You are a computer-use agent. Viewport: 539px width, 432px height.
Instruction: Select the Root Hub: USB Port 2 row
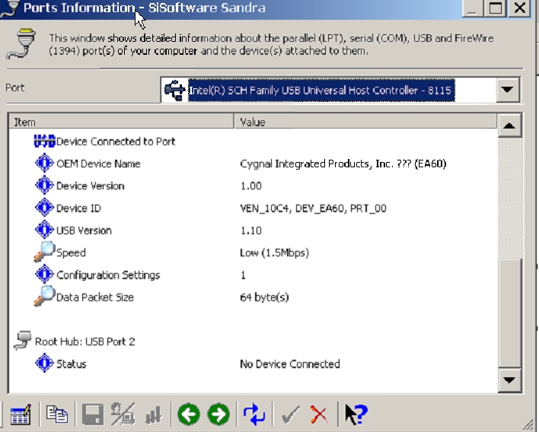coord(85,341)
